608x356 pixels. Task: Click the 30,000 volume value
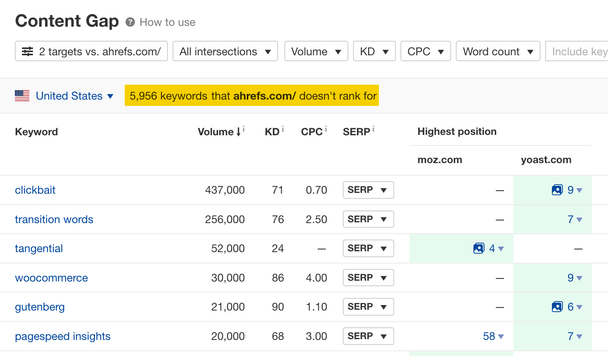(x=228, y=278)
